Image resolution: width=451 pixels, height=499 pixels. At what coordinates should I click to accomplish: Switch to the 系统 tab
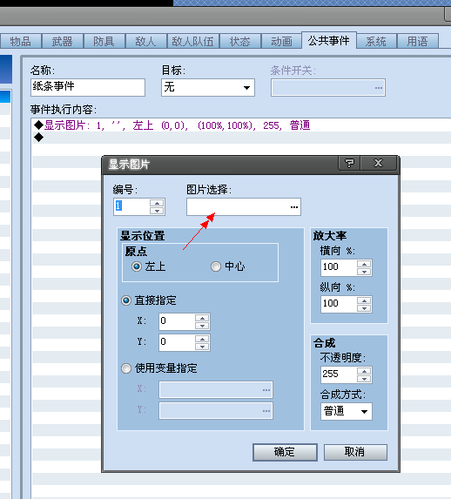click(376, 42)
